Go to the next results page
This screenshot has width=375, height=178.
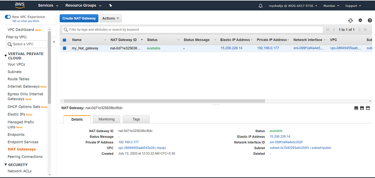(x=359, y=30)
